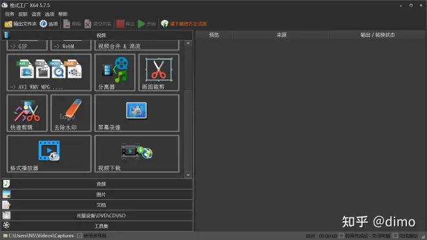Open the 皮肤 skin menu
This screenshot has width=427, height=240.
click(x=23, y=14)
